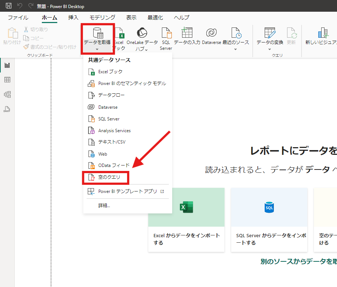This screenshot has height=287, width=337.
Task: Click the 更新 refresh button
Action: click(x=291, y=36)
